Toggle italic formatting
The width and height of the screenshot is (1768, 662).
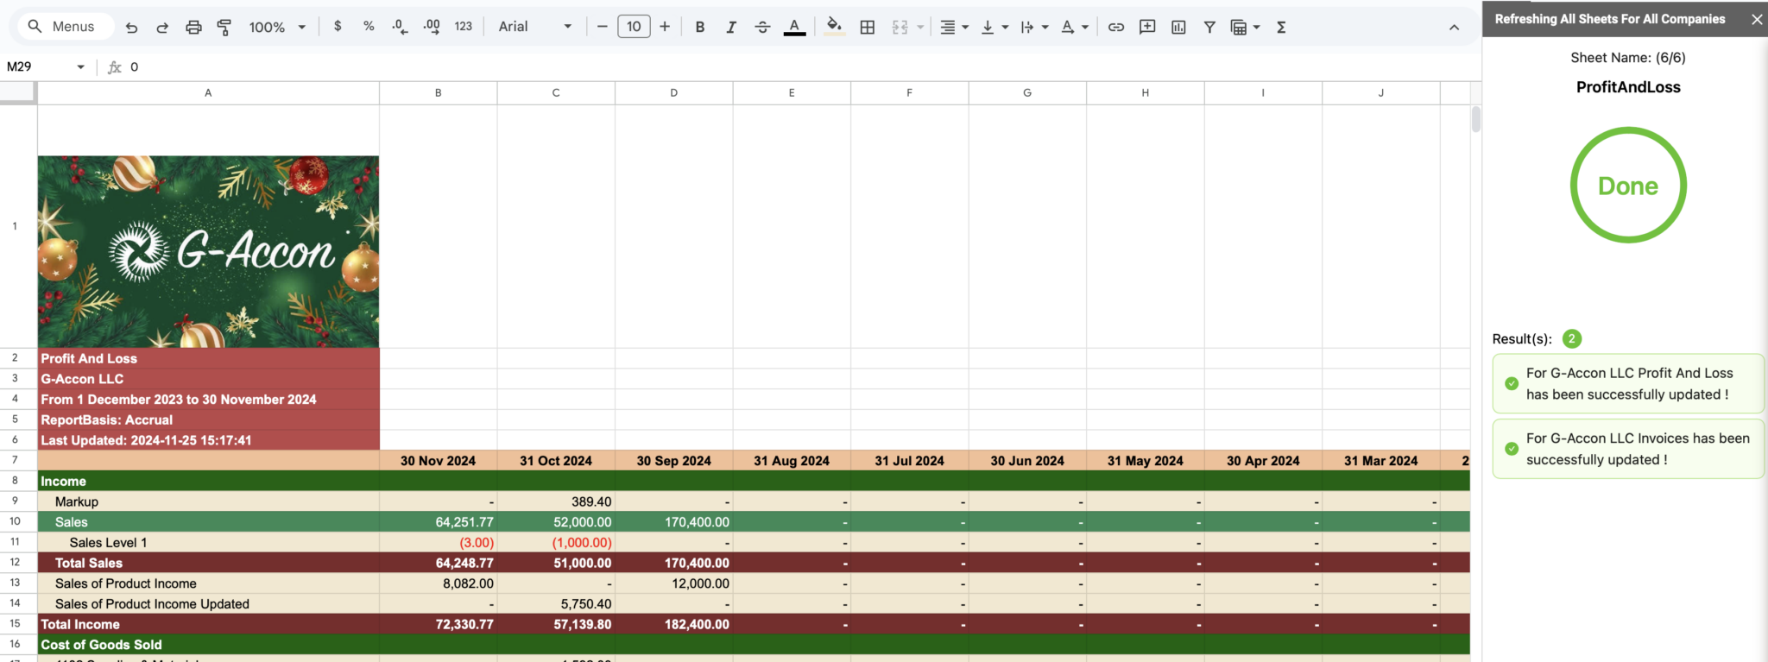[x=731, y=27]
